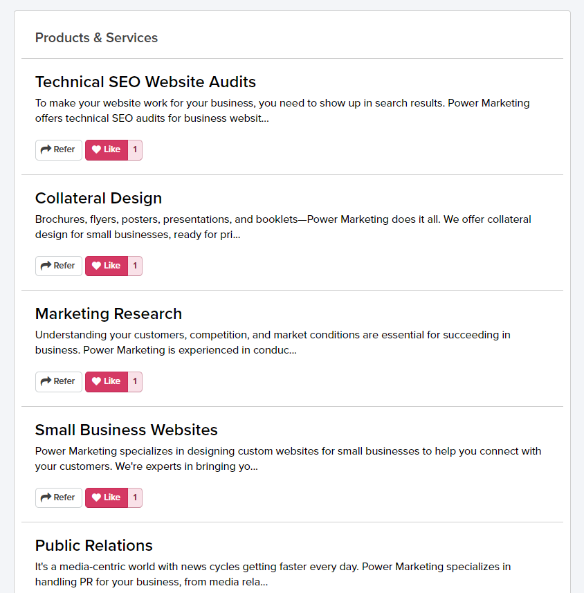This screenshot has width=584, height=593.
Task: Click the heart icon on Small Business Websites
Action: [95, 498]
